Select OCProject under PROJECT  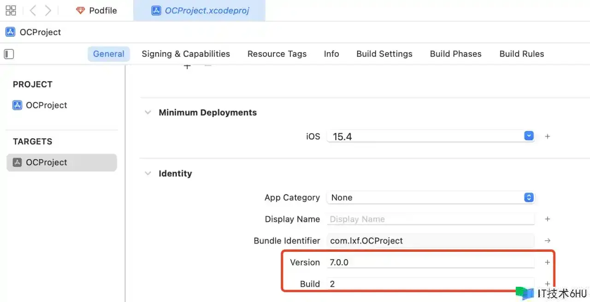[46, 105]
